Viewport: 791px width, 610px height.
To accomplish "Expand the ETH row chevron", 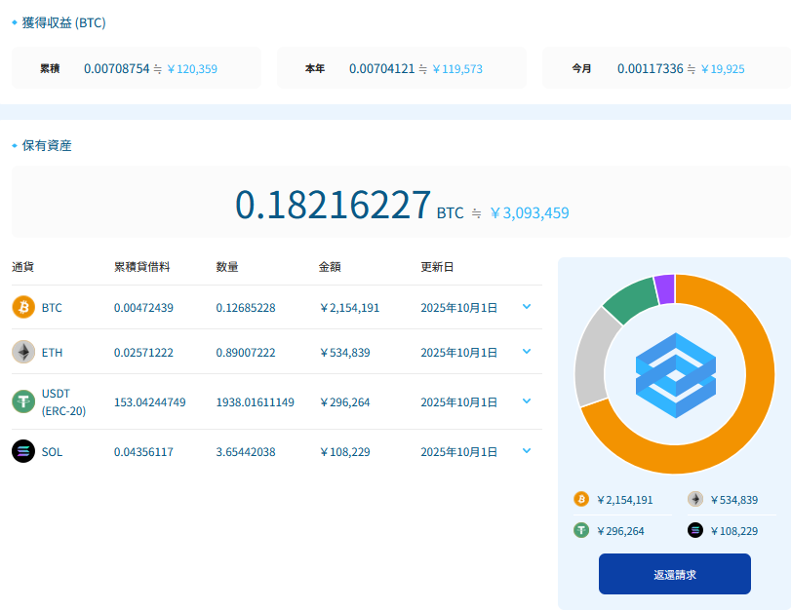I will coord(527,352).
